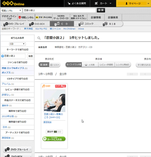This screenshot has height=157, width=151.
Task: Open the 携帯・スマートフォン tab
Action: (x=79, y=17)
